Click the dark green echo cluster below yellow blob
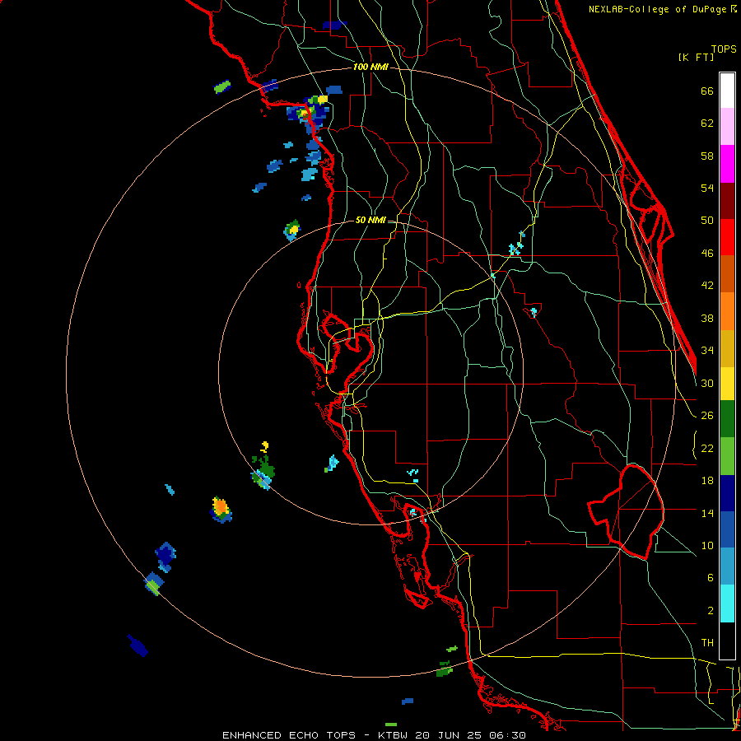The width and height of the screenshot is (741, 741). (264, 467)
